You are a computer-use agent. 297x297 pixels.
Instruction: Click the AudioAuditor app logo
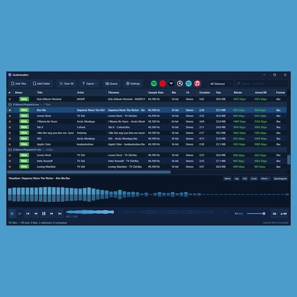(x=10, y=75)
